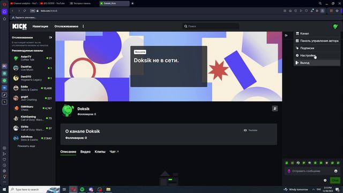Choose Выход to log out
This screenshot has height=193, width=343.
[x=317, y=63]
